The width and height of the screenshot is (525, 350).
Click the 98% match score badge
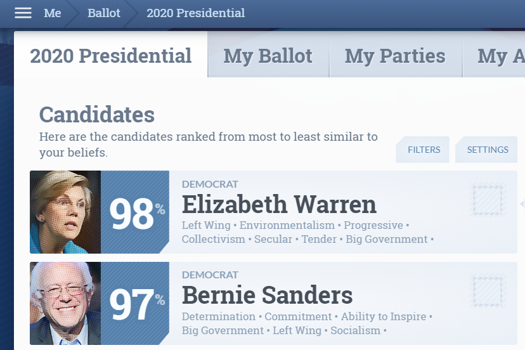pos(135,212)
